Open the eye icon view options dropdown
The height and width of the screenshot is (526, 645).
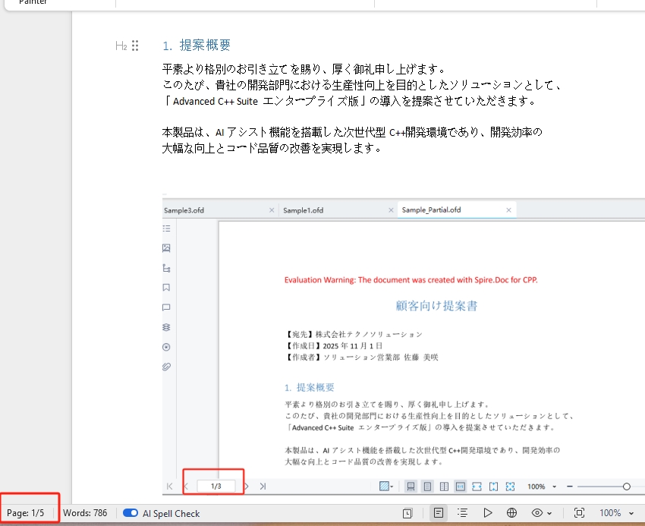pos(540,513)
